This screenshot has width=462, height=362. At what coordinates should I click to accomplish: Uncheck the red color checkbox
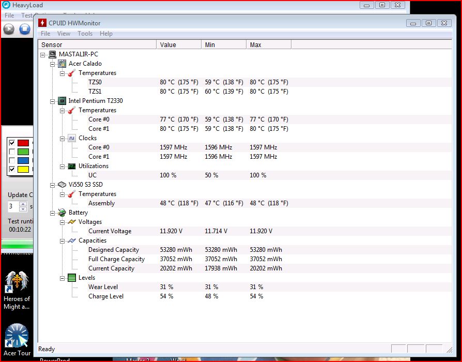(11, 143)
